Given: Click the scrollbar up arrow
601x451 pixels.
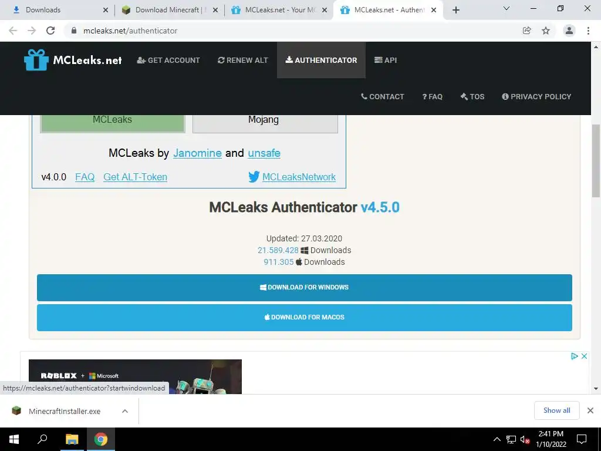Looking at the screenshot, I should (x=596, y=47).
